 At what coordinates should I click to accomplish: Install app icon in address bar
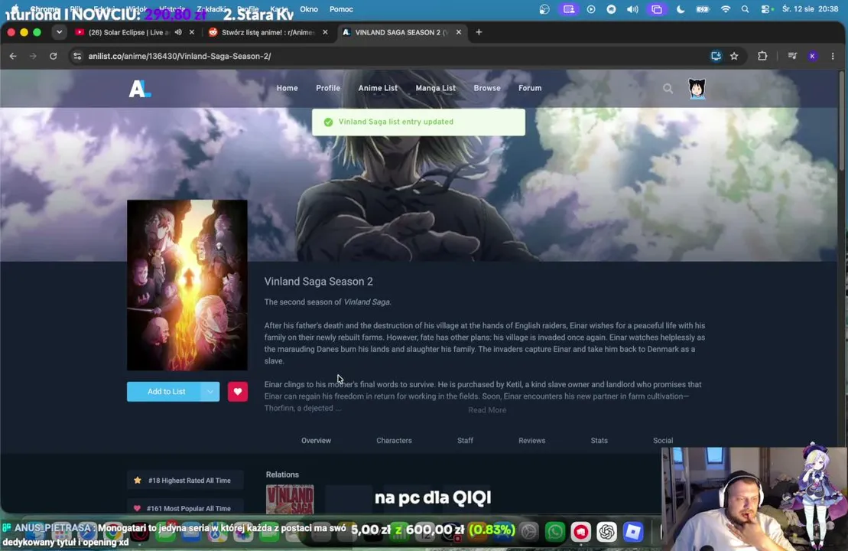coord(716,56)
